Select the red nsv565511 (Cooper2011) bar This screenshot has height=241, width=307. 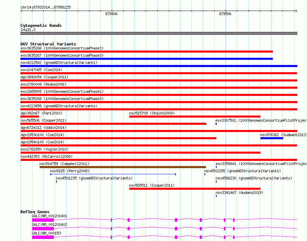[195, 189]
